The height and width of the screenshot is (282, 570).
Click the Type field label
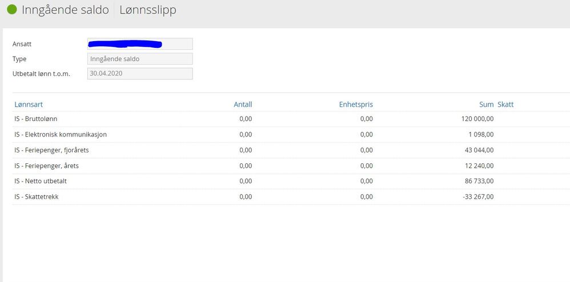click(19, 59)
